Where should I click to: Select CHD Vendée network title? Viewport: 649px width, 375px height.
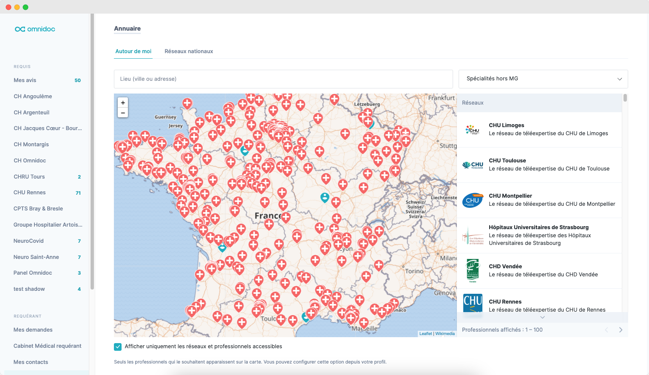click(505, 267)
